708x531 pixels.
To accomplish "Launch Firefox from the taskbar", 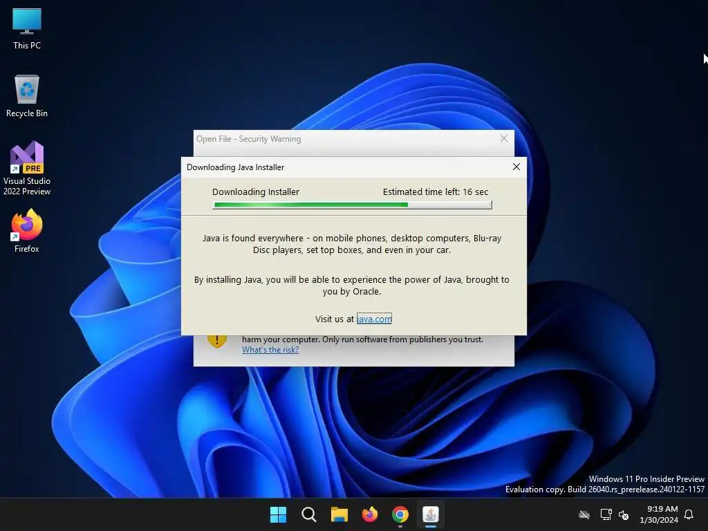I will click(370, 514).
